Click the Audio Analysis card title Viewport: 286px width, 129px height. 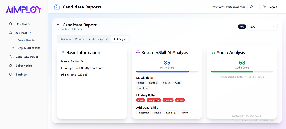231,53
